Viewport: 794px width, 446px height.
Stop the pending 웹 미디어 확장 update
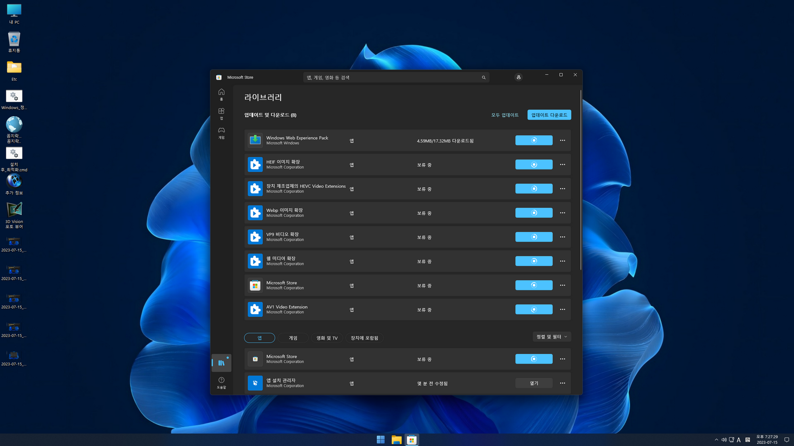click(534, 261)
